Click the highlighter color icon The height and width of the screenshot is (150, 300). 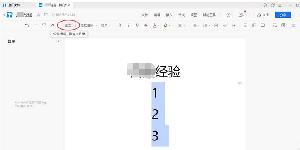point(166,25)
